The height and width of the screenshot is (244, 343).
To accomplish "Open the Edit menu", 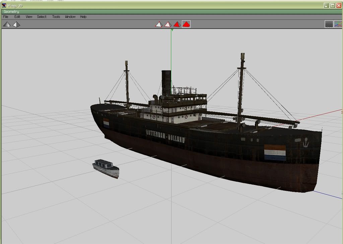I will pyautogui.click(x=17, y=17).
